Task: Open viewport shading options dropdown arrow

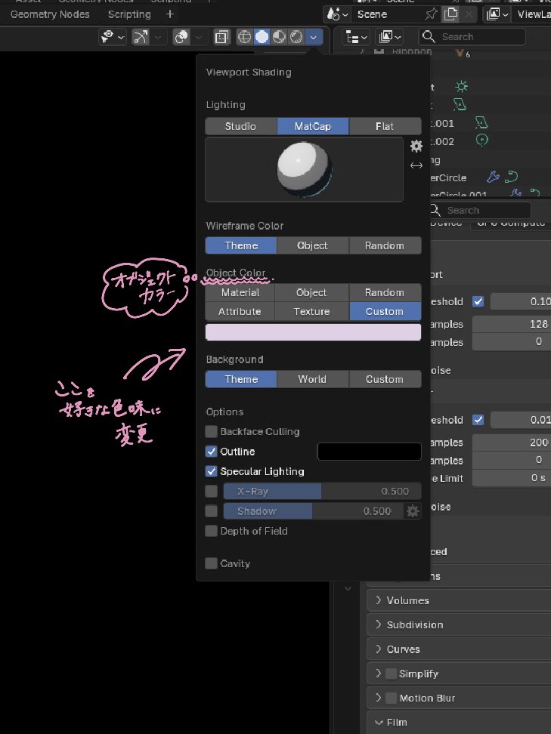Action: [314, 37]
